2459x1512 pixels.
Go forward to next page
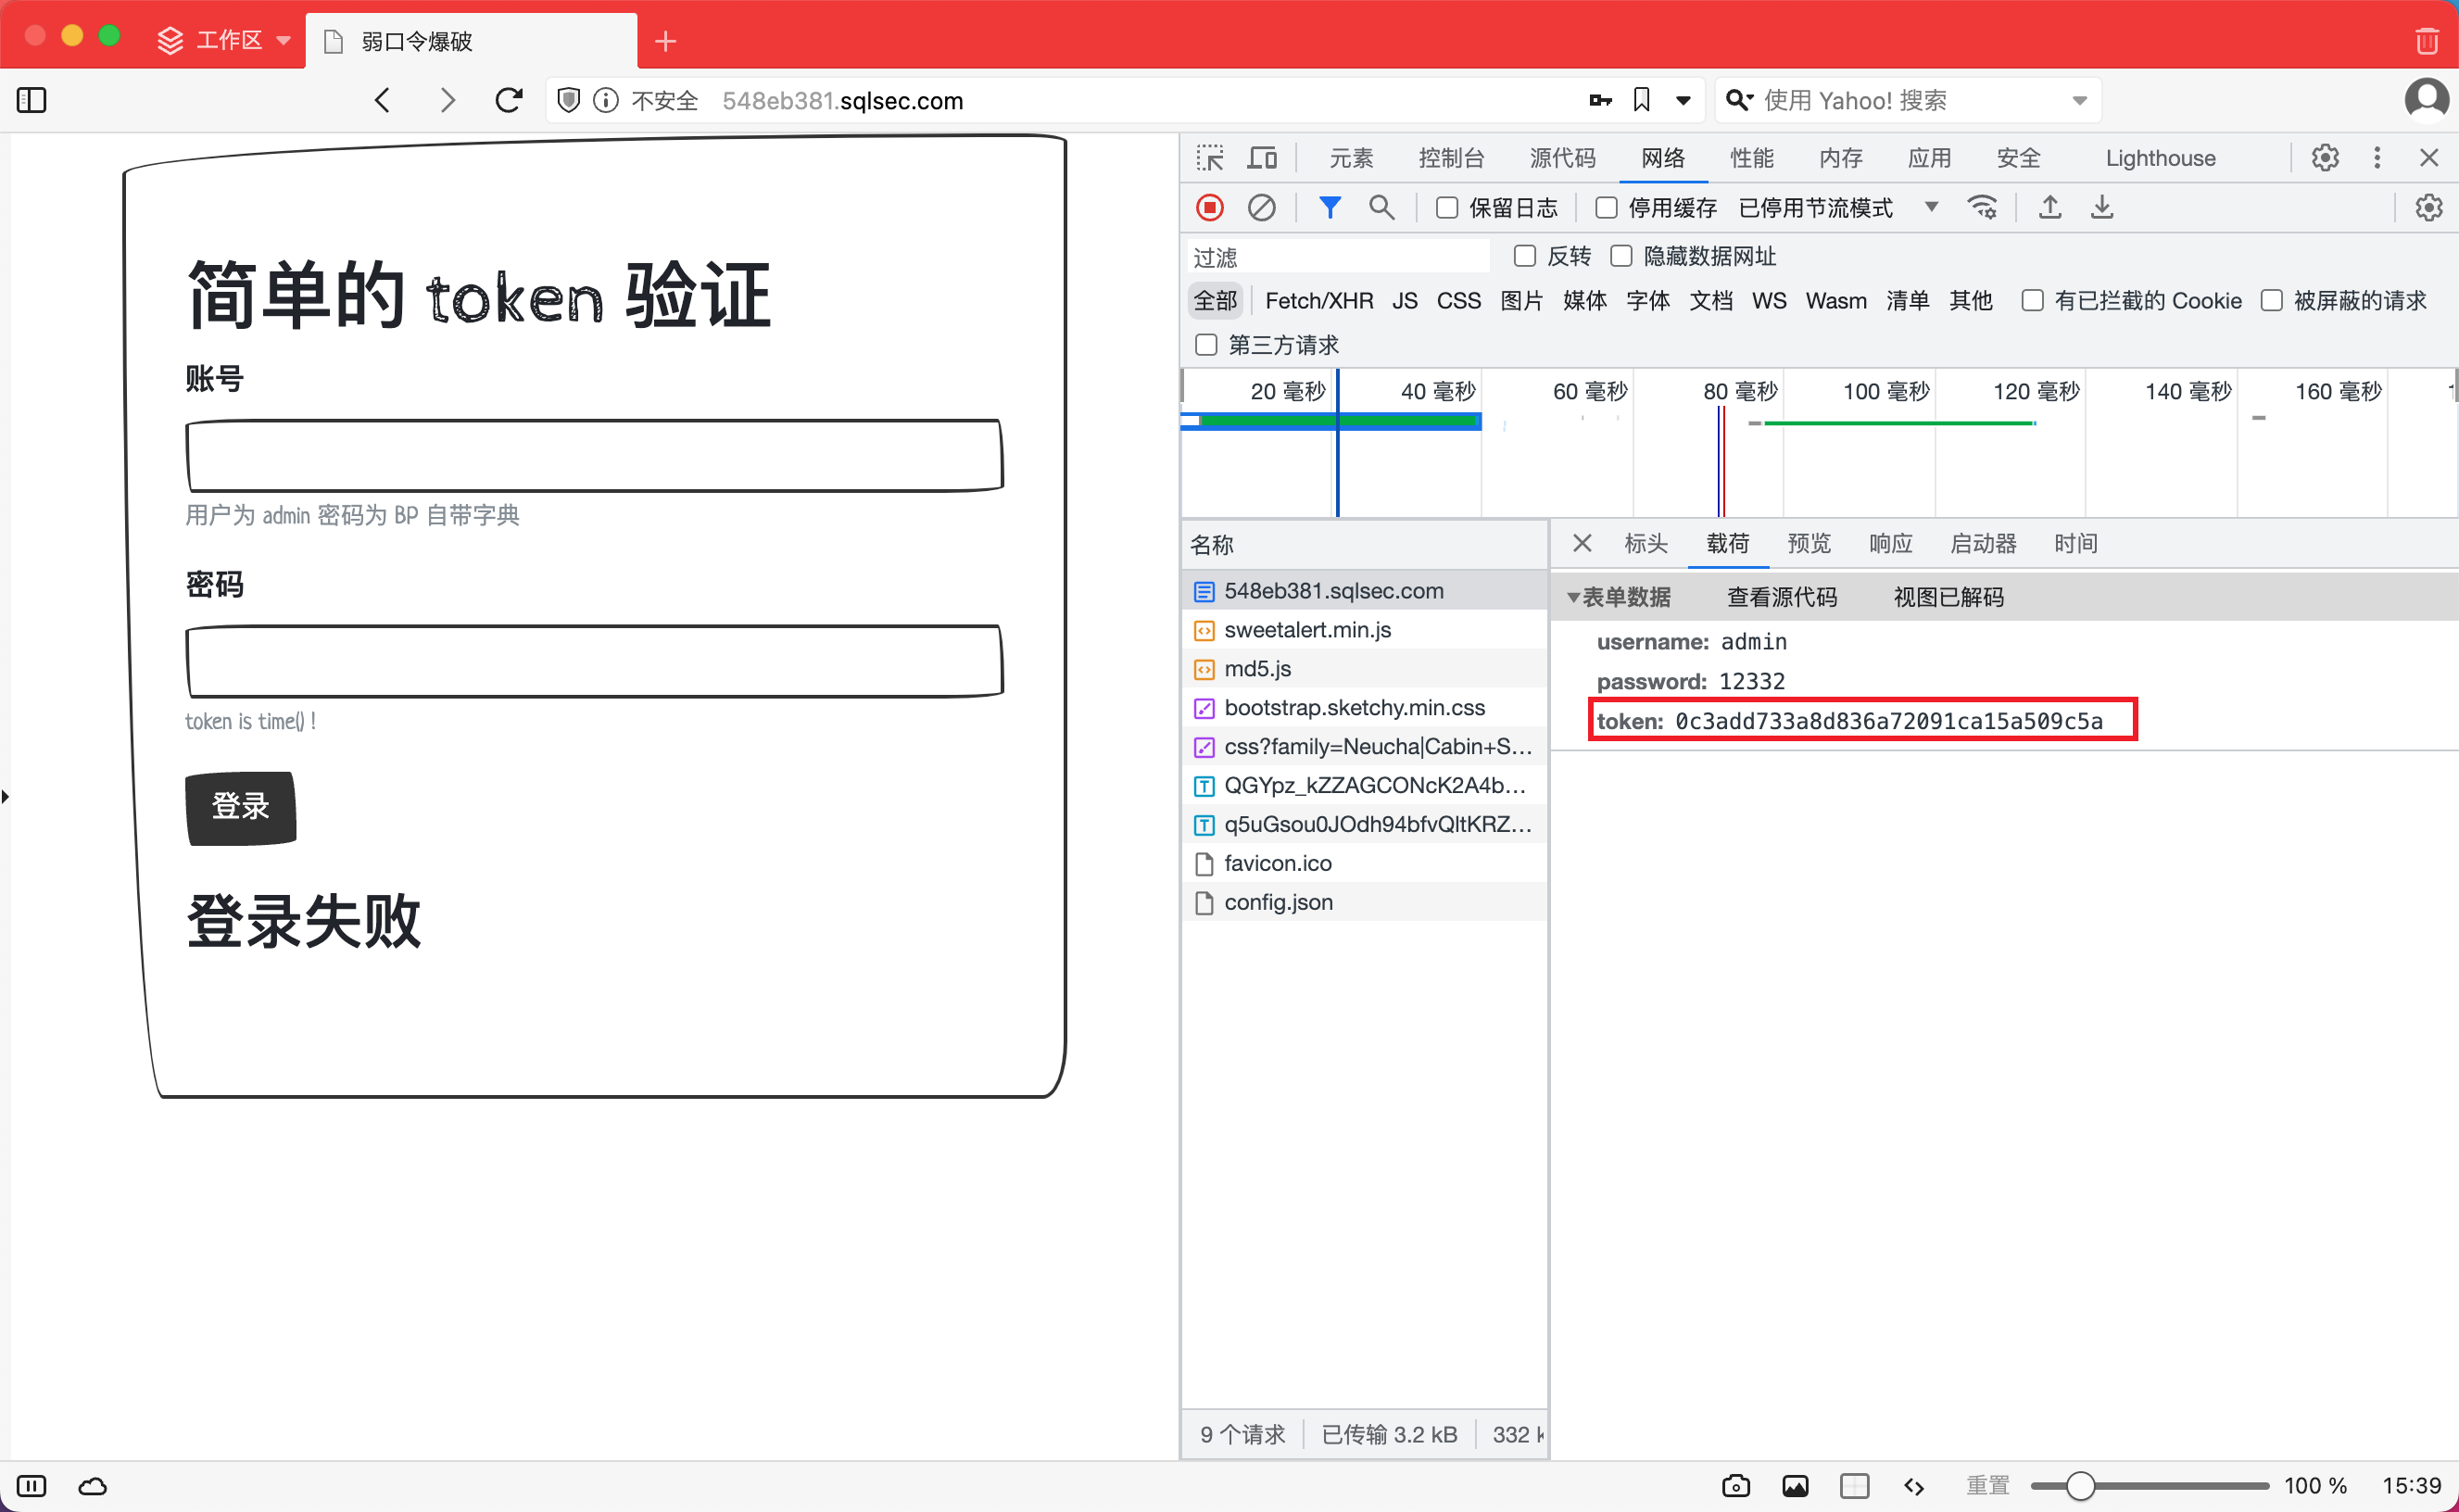coord(447,100)
